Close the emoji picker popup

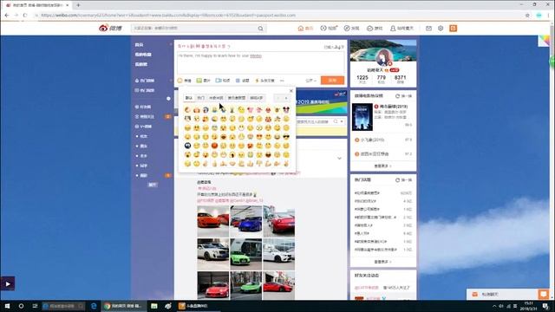(x=291, y=91)
